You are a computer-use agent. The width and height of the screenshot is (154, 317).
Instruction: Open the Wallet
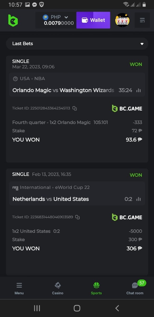(x=93, y=20)
